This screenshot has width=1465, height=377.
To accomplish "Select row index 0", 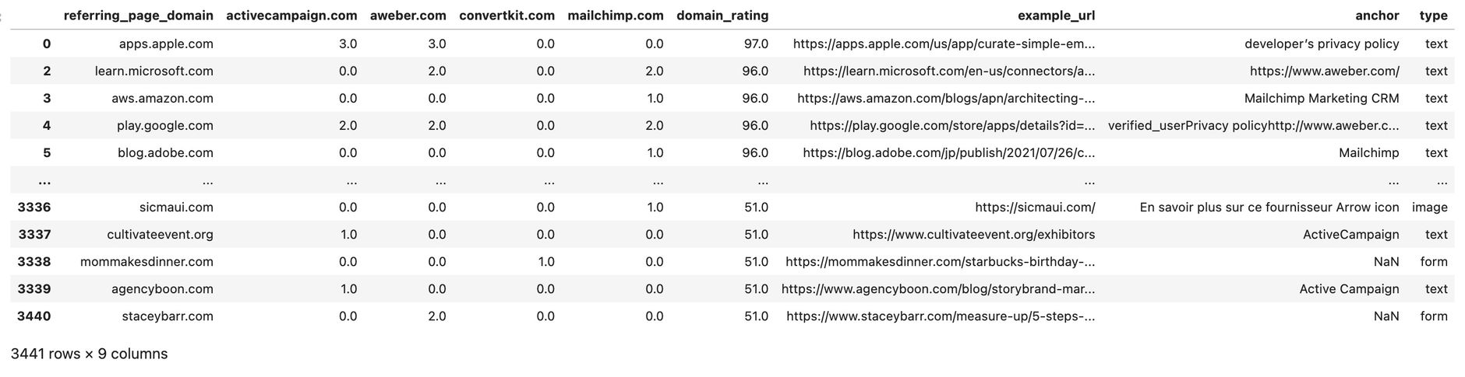I will tap(47, 44).
